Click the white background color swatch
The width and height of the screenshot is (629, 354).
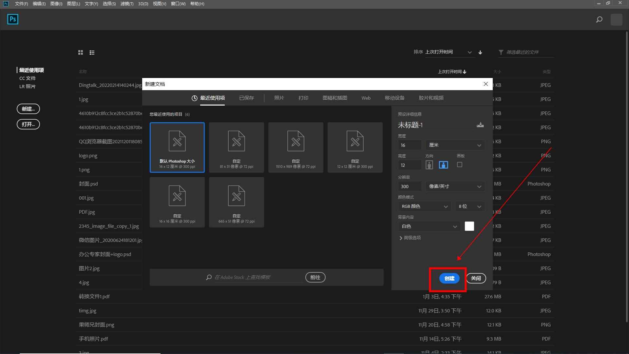(469, 226)
